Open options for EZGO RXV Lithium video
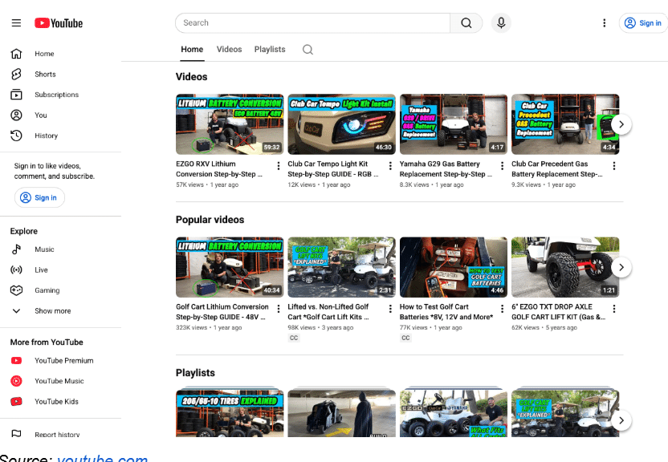The width and height of the screenshot is (668, 462). (x=278, y=165)
